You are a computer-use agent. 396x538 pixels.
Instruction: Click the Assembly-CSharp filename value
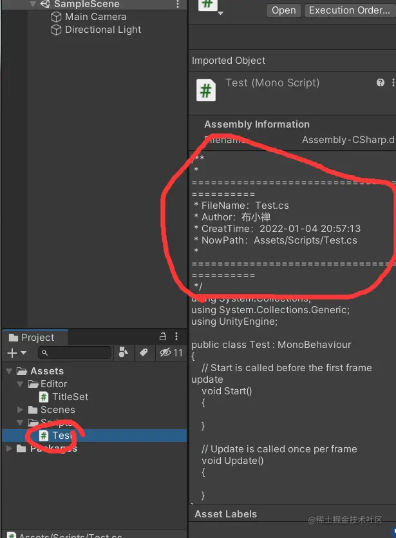[348, 140]
